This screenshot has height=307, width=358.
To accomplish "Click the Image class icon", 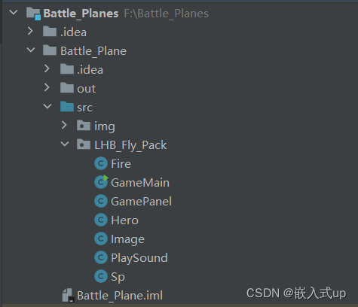I will tap(101, 239).
